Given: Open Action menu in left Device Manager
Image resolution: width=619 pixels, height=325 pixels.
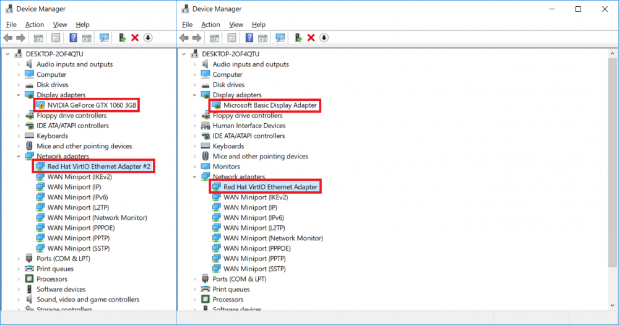Looking at the screenshot, I should tap(34, 25).
